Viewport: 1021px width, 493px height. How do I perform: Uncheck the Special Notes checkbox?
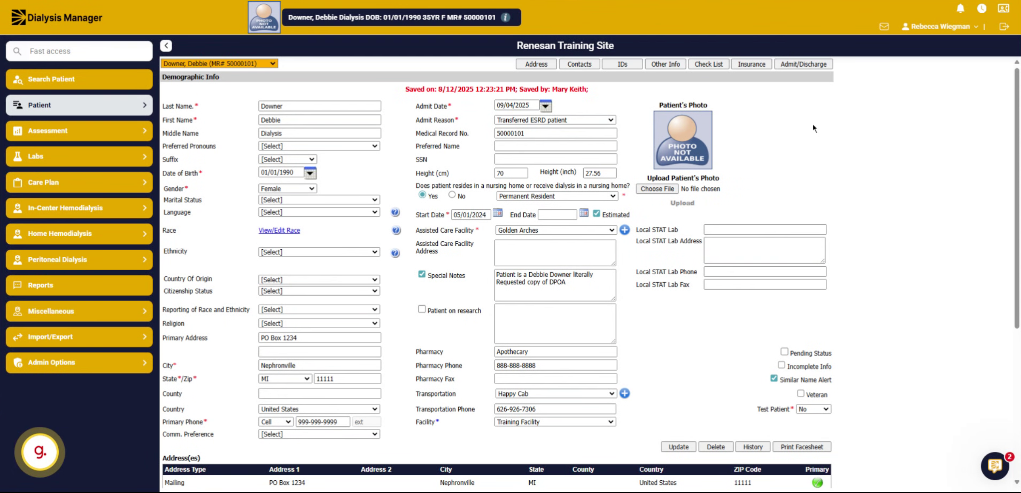tap(422, 274)
